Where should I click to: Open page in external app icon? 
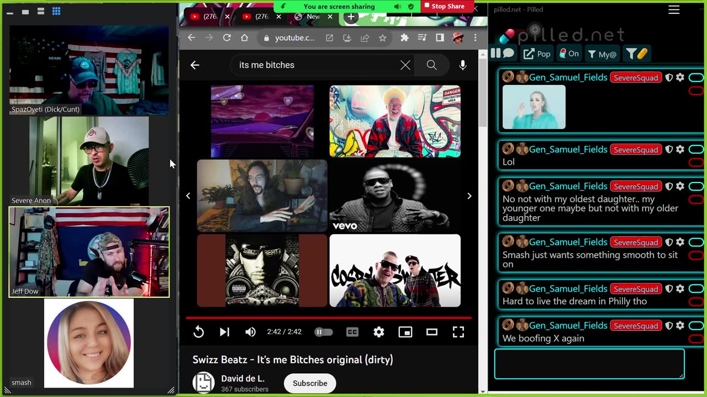click(x=329, y=38)
